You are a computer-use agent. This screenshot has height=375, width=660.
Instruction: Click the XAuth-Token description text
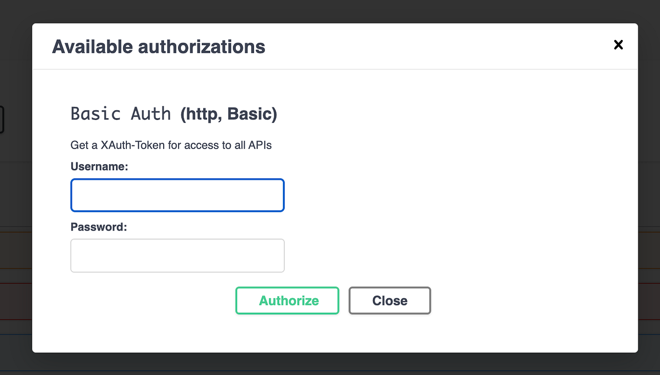click(x=171, y=145)
